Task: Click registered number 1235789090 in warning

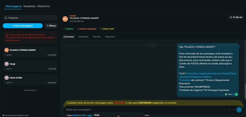Action: 145,103
